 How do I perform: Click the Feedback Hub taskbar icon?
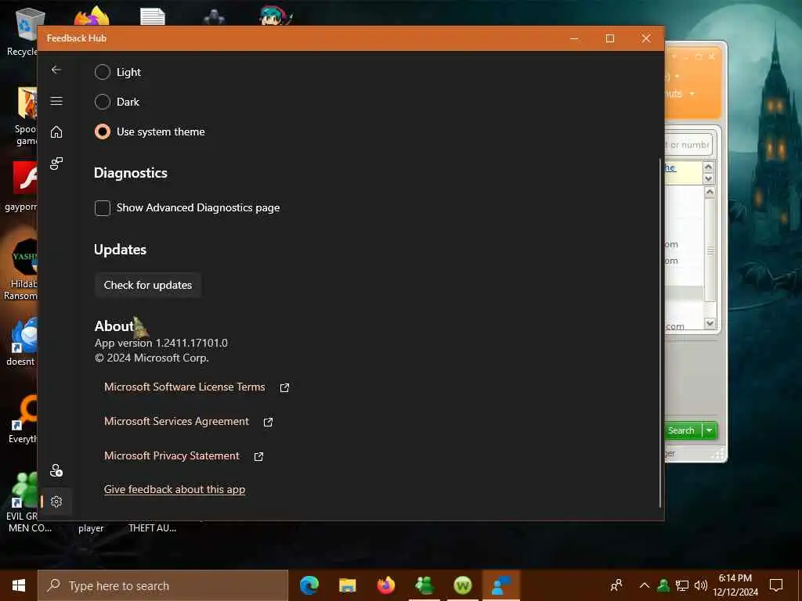501,585
